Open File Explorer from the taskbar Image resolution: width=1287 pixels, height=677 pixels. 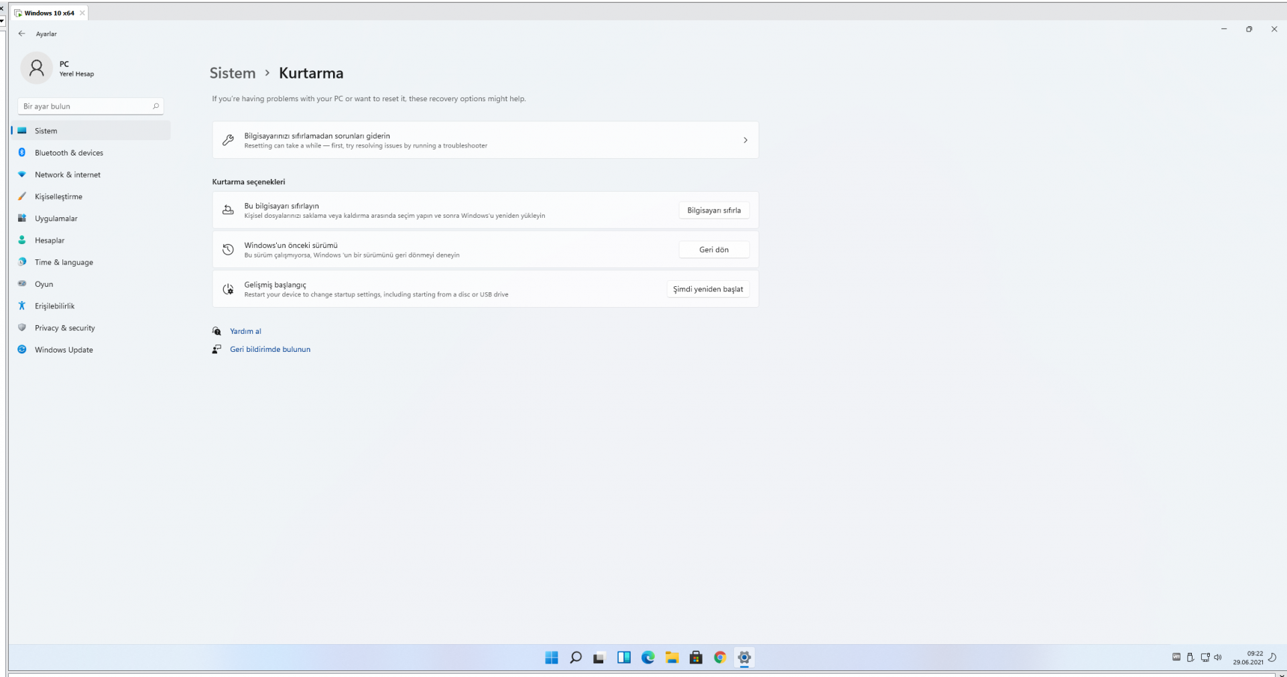tap(672, 658)
